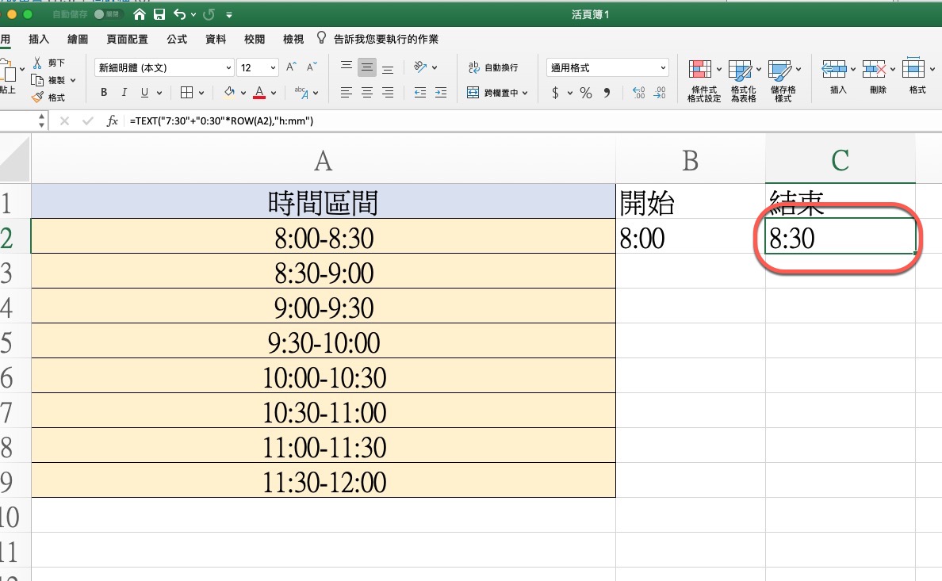Open the font name combo box 新細明體
The height and width of the screenshot is (581, 942).
click(x=165, y=68)
